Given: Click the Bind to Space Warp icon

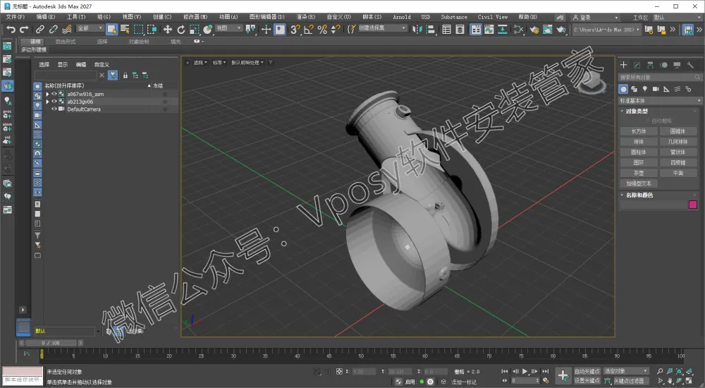Looking at the screenshot, I should (66, 30).
